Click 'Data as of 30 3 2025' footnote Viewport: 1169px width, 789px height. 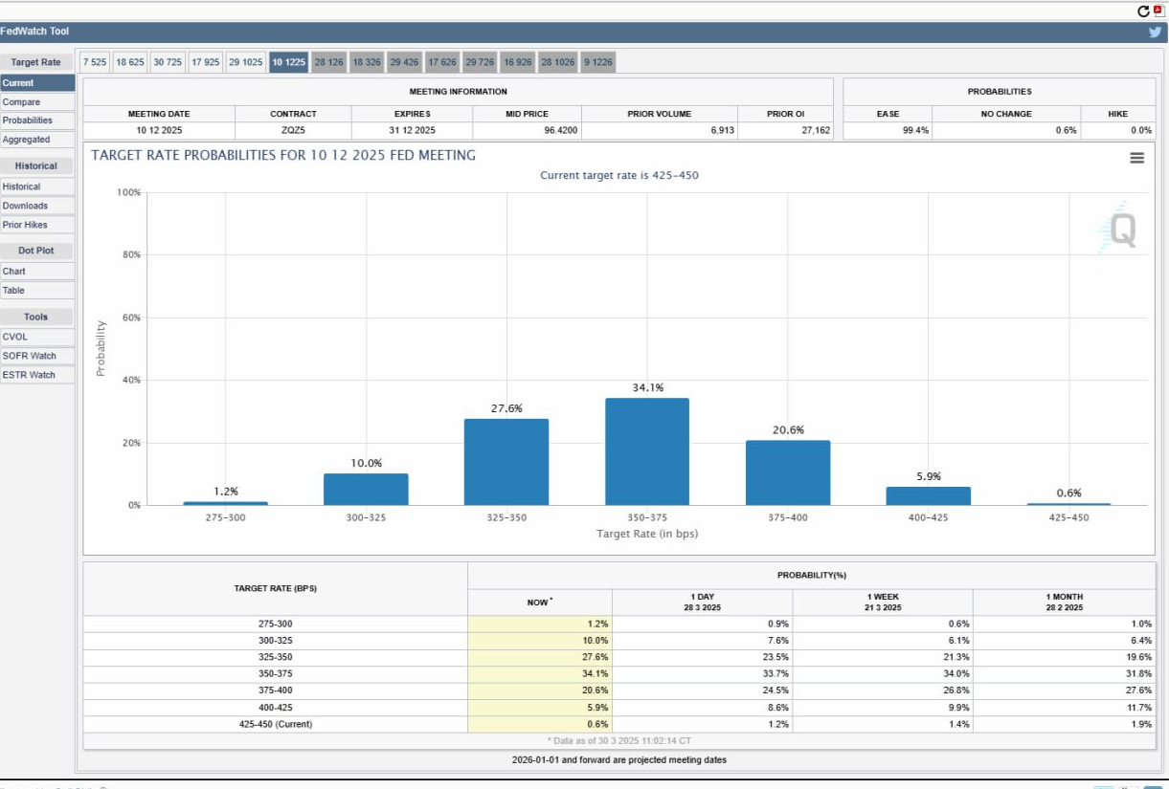tap(619, 741)
